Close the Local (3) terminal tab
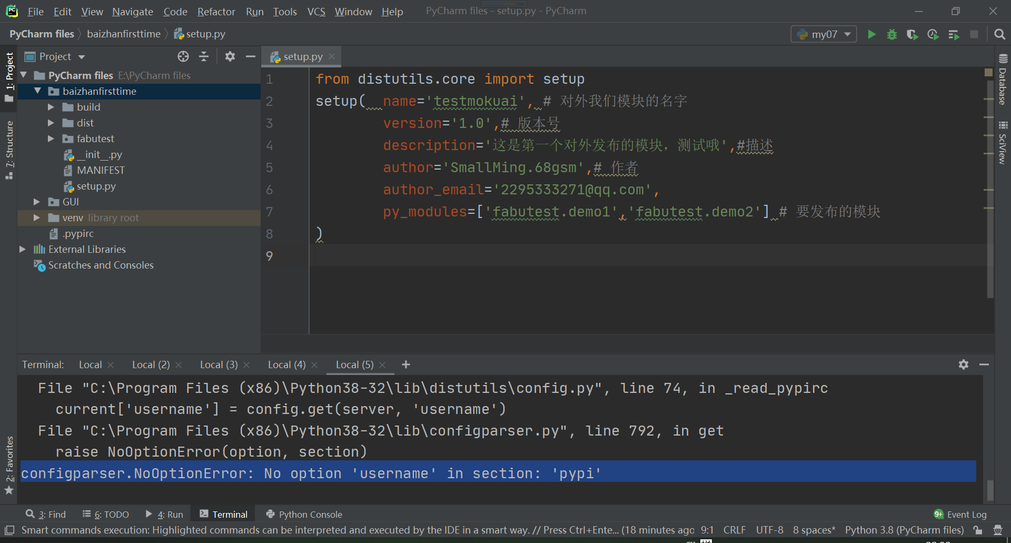The image size is (1011, 543). [246, 365]
